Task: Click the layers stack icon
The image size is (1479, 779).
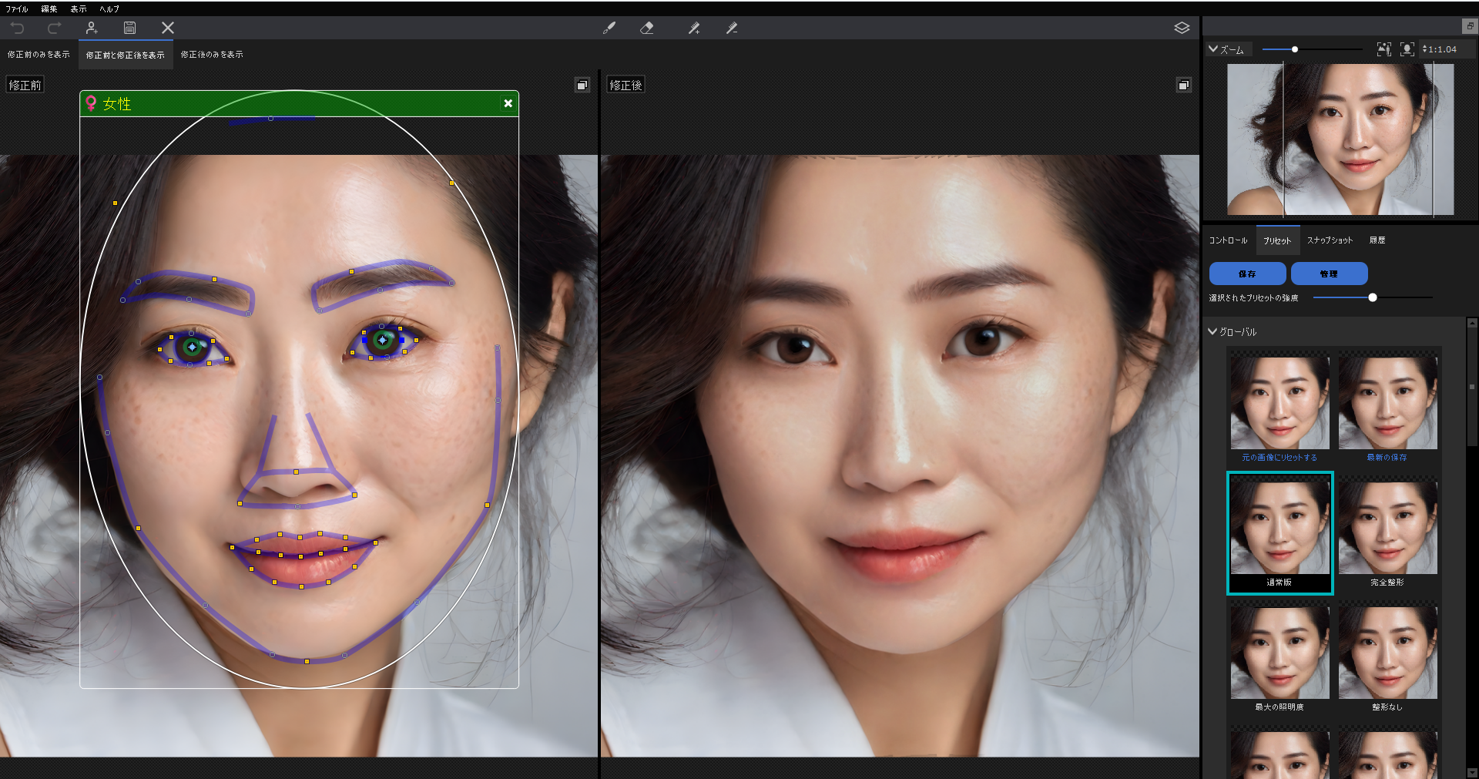Action: (x=1182, y=29)
